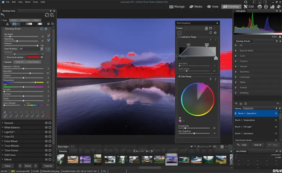Select Brush 1 - Temperature history entry

click(247, 120)
